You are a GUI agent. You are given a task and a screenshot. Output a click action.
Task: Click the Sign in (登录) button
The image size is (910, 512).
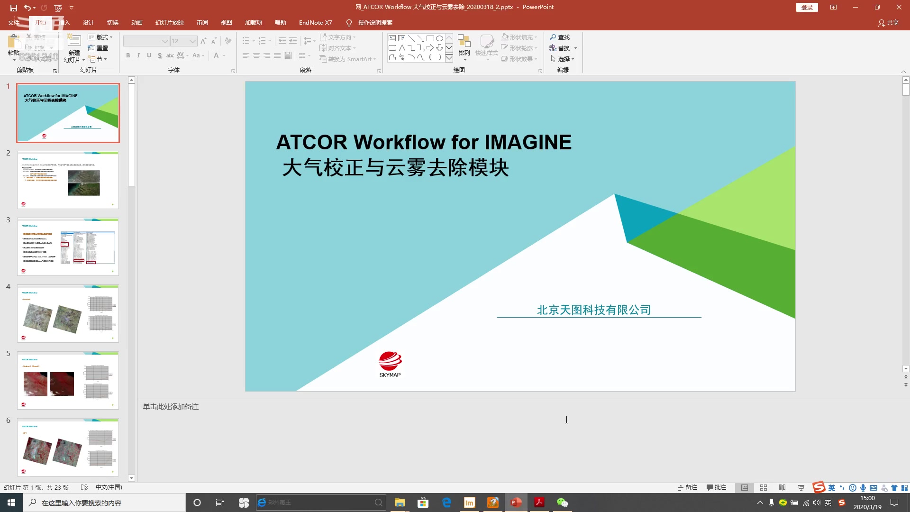807,7
